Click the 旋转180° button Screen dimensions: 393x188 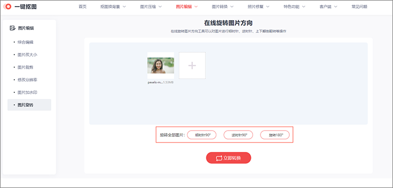coord(275,135)
